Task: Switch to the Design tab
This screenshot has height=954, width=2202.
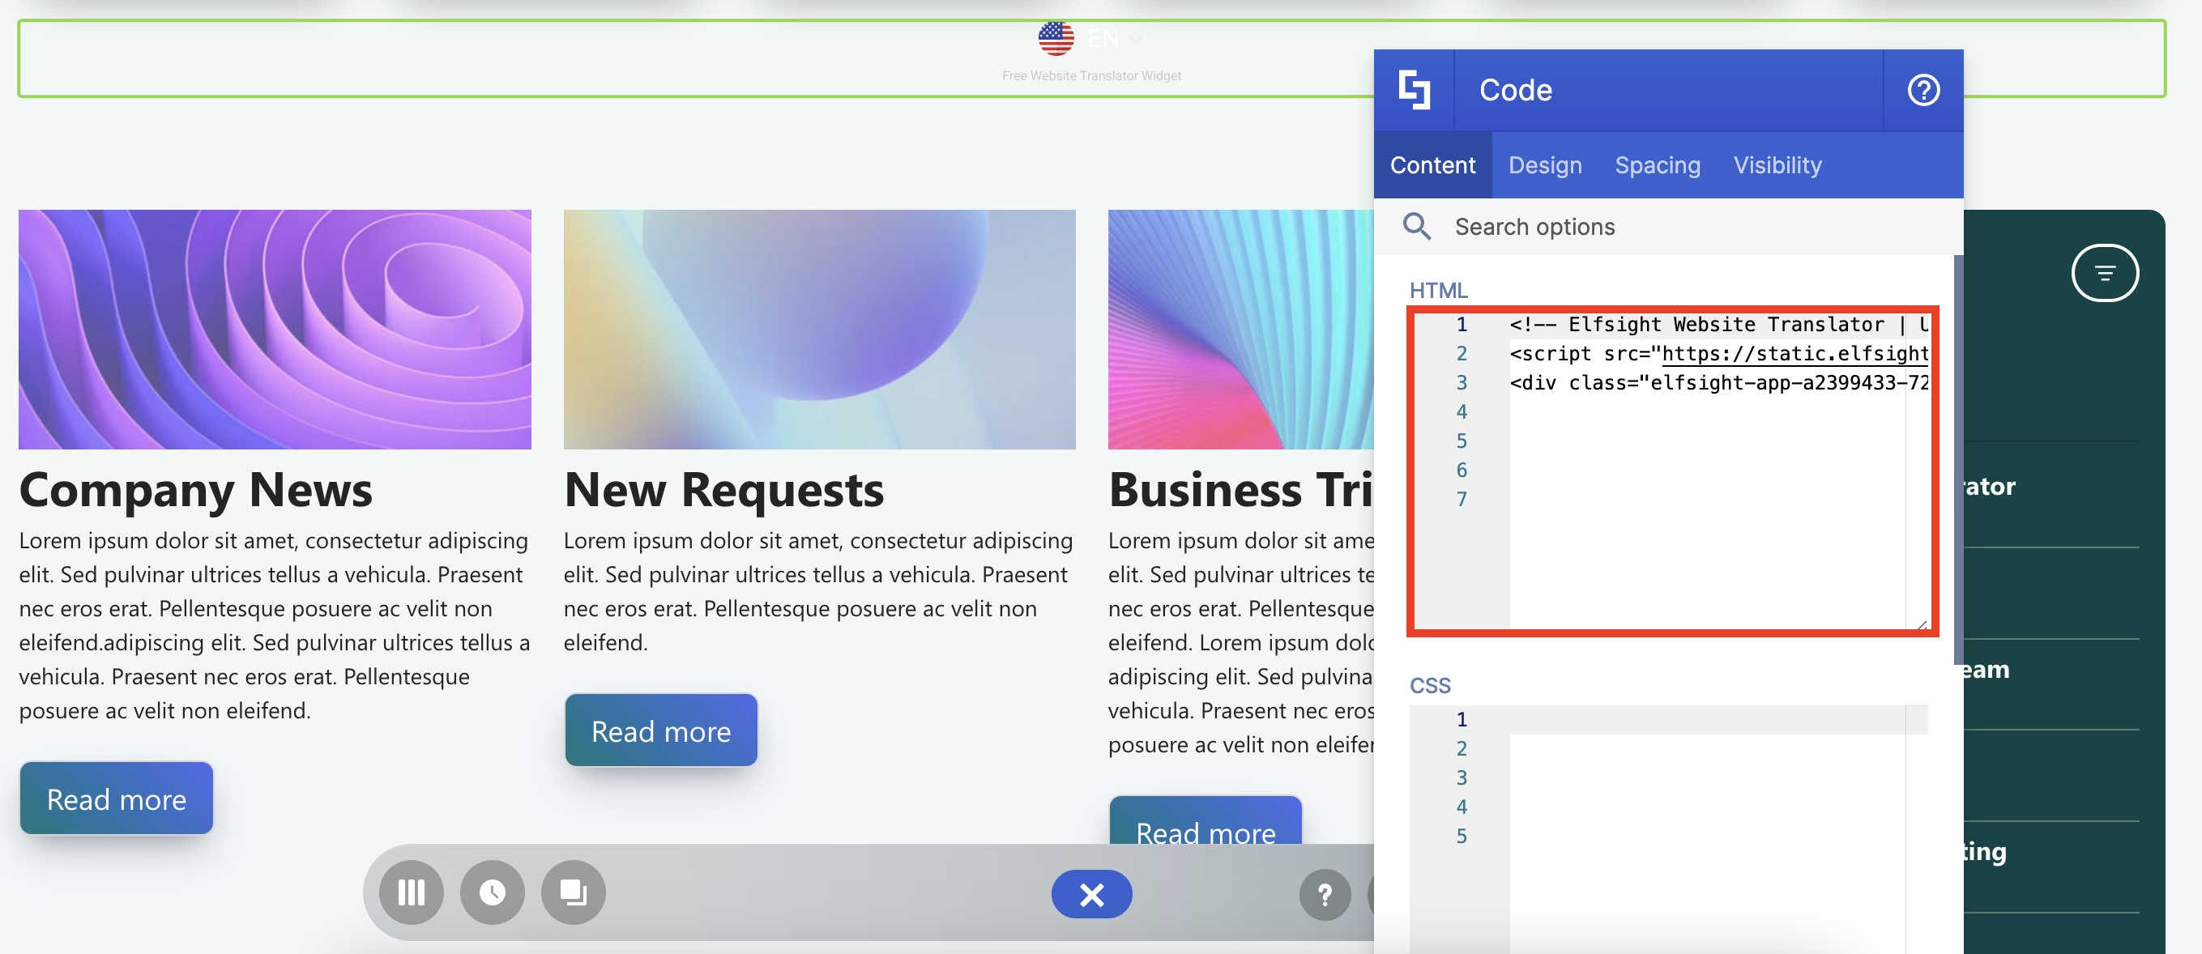Action: [1545, 165]
